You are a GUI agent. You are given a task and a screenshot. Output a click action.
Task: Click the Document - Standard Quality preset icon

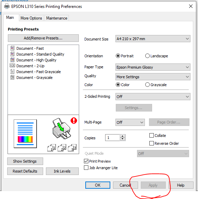[12, 54]
